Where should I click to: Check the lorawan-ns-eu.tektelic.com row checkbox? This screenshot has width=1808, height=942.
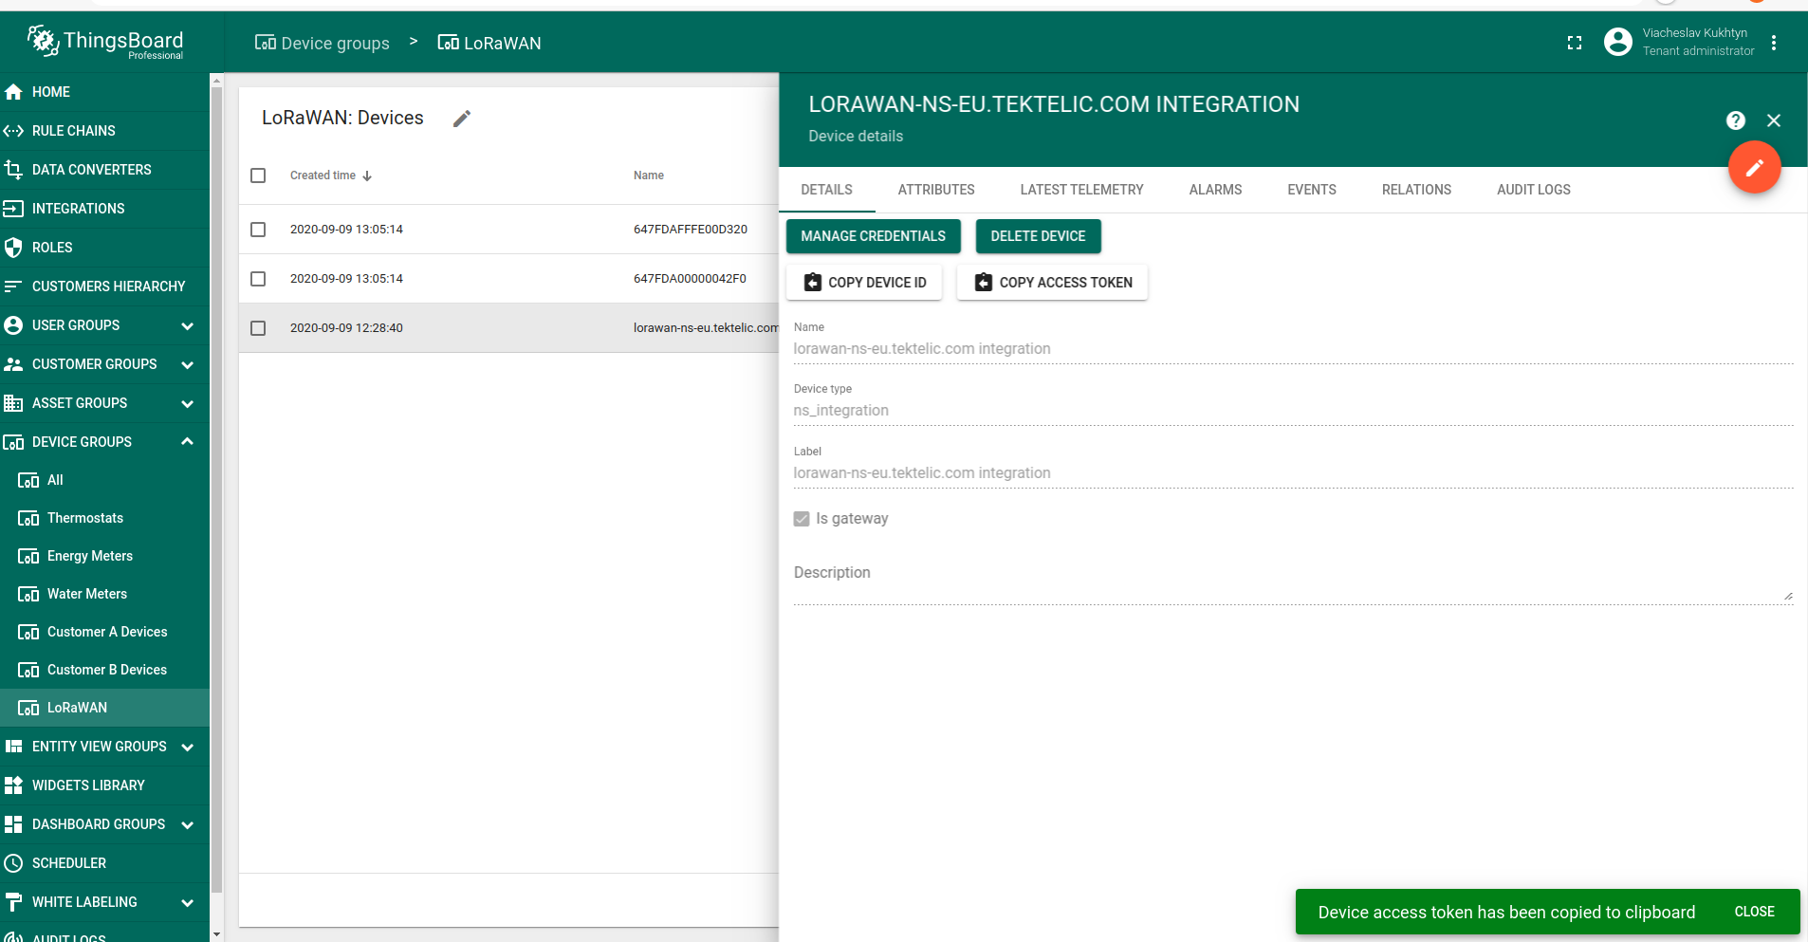click(258, 328)
